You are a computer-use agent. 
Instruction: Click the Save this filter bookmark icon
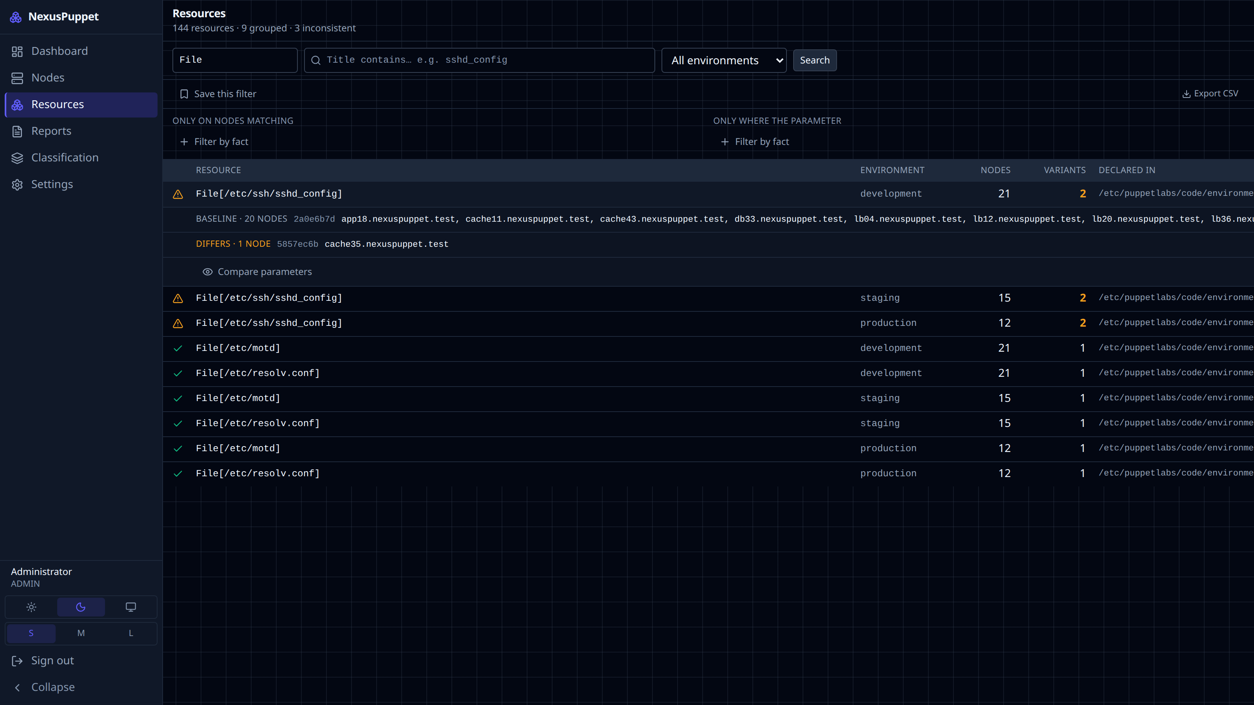click(184, 94)
